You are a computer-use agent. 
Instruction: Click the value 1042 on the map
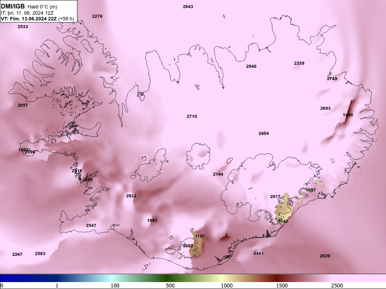(x=283, y=221)
